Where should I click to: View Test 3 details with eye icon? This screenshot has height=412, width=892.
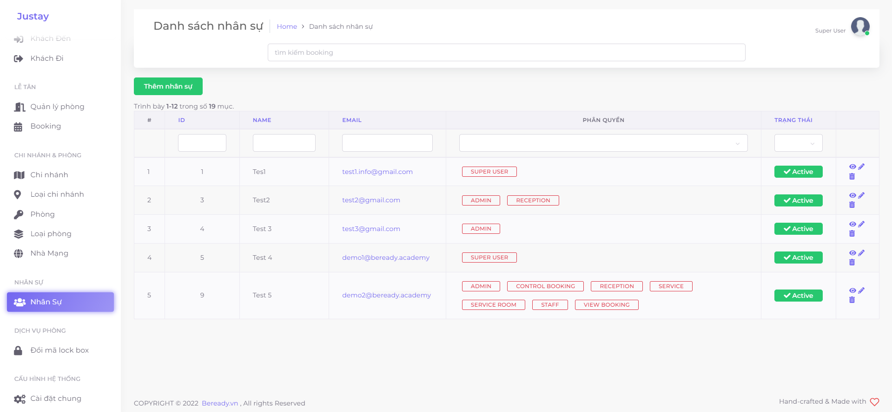(x=852, y=224)
